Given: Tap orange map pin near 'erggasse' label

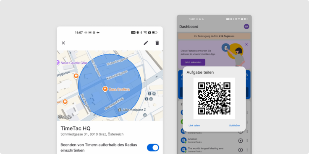Looking at the screenshot, I should 76,76.
